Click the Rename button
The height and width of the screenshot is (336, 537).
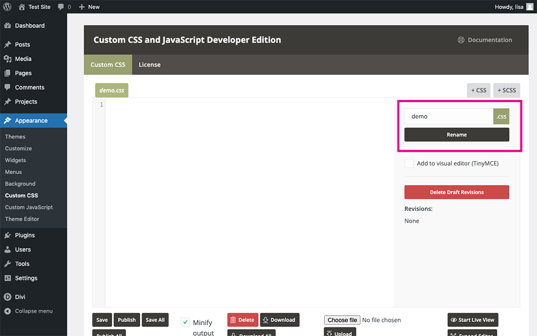point(457,135)
